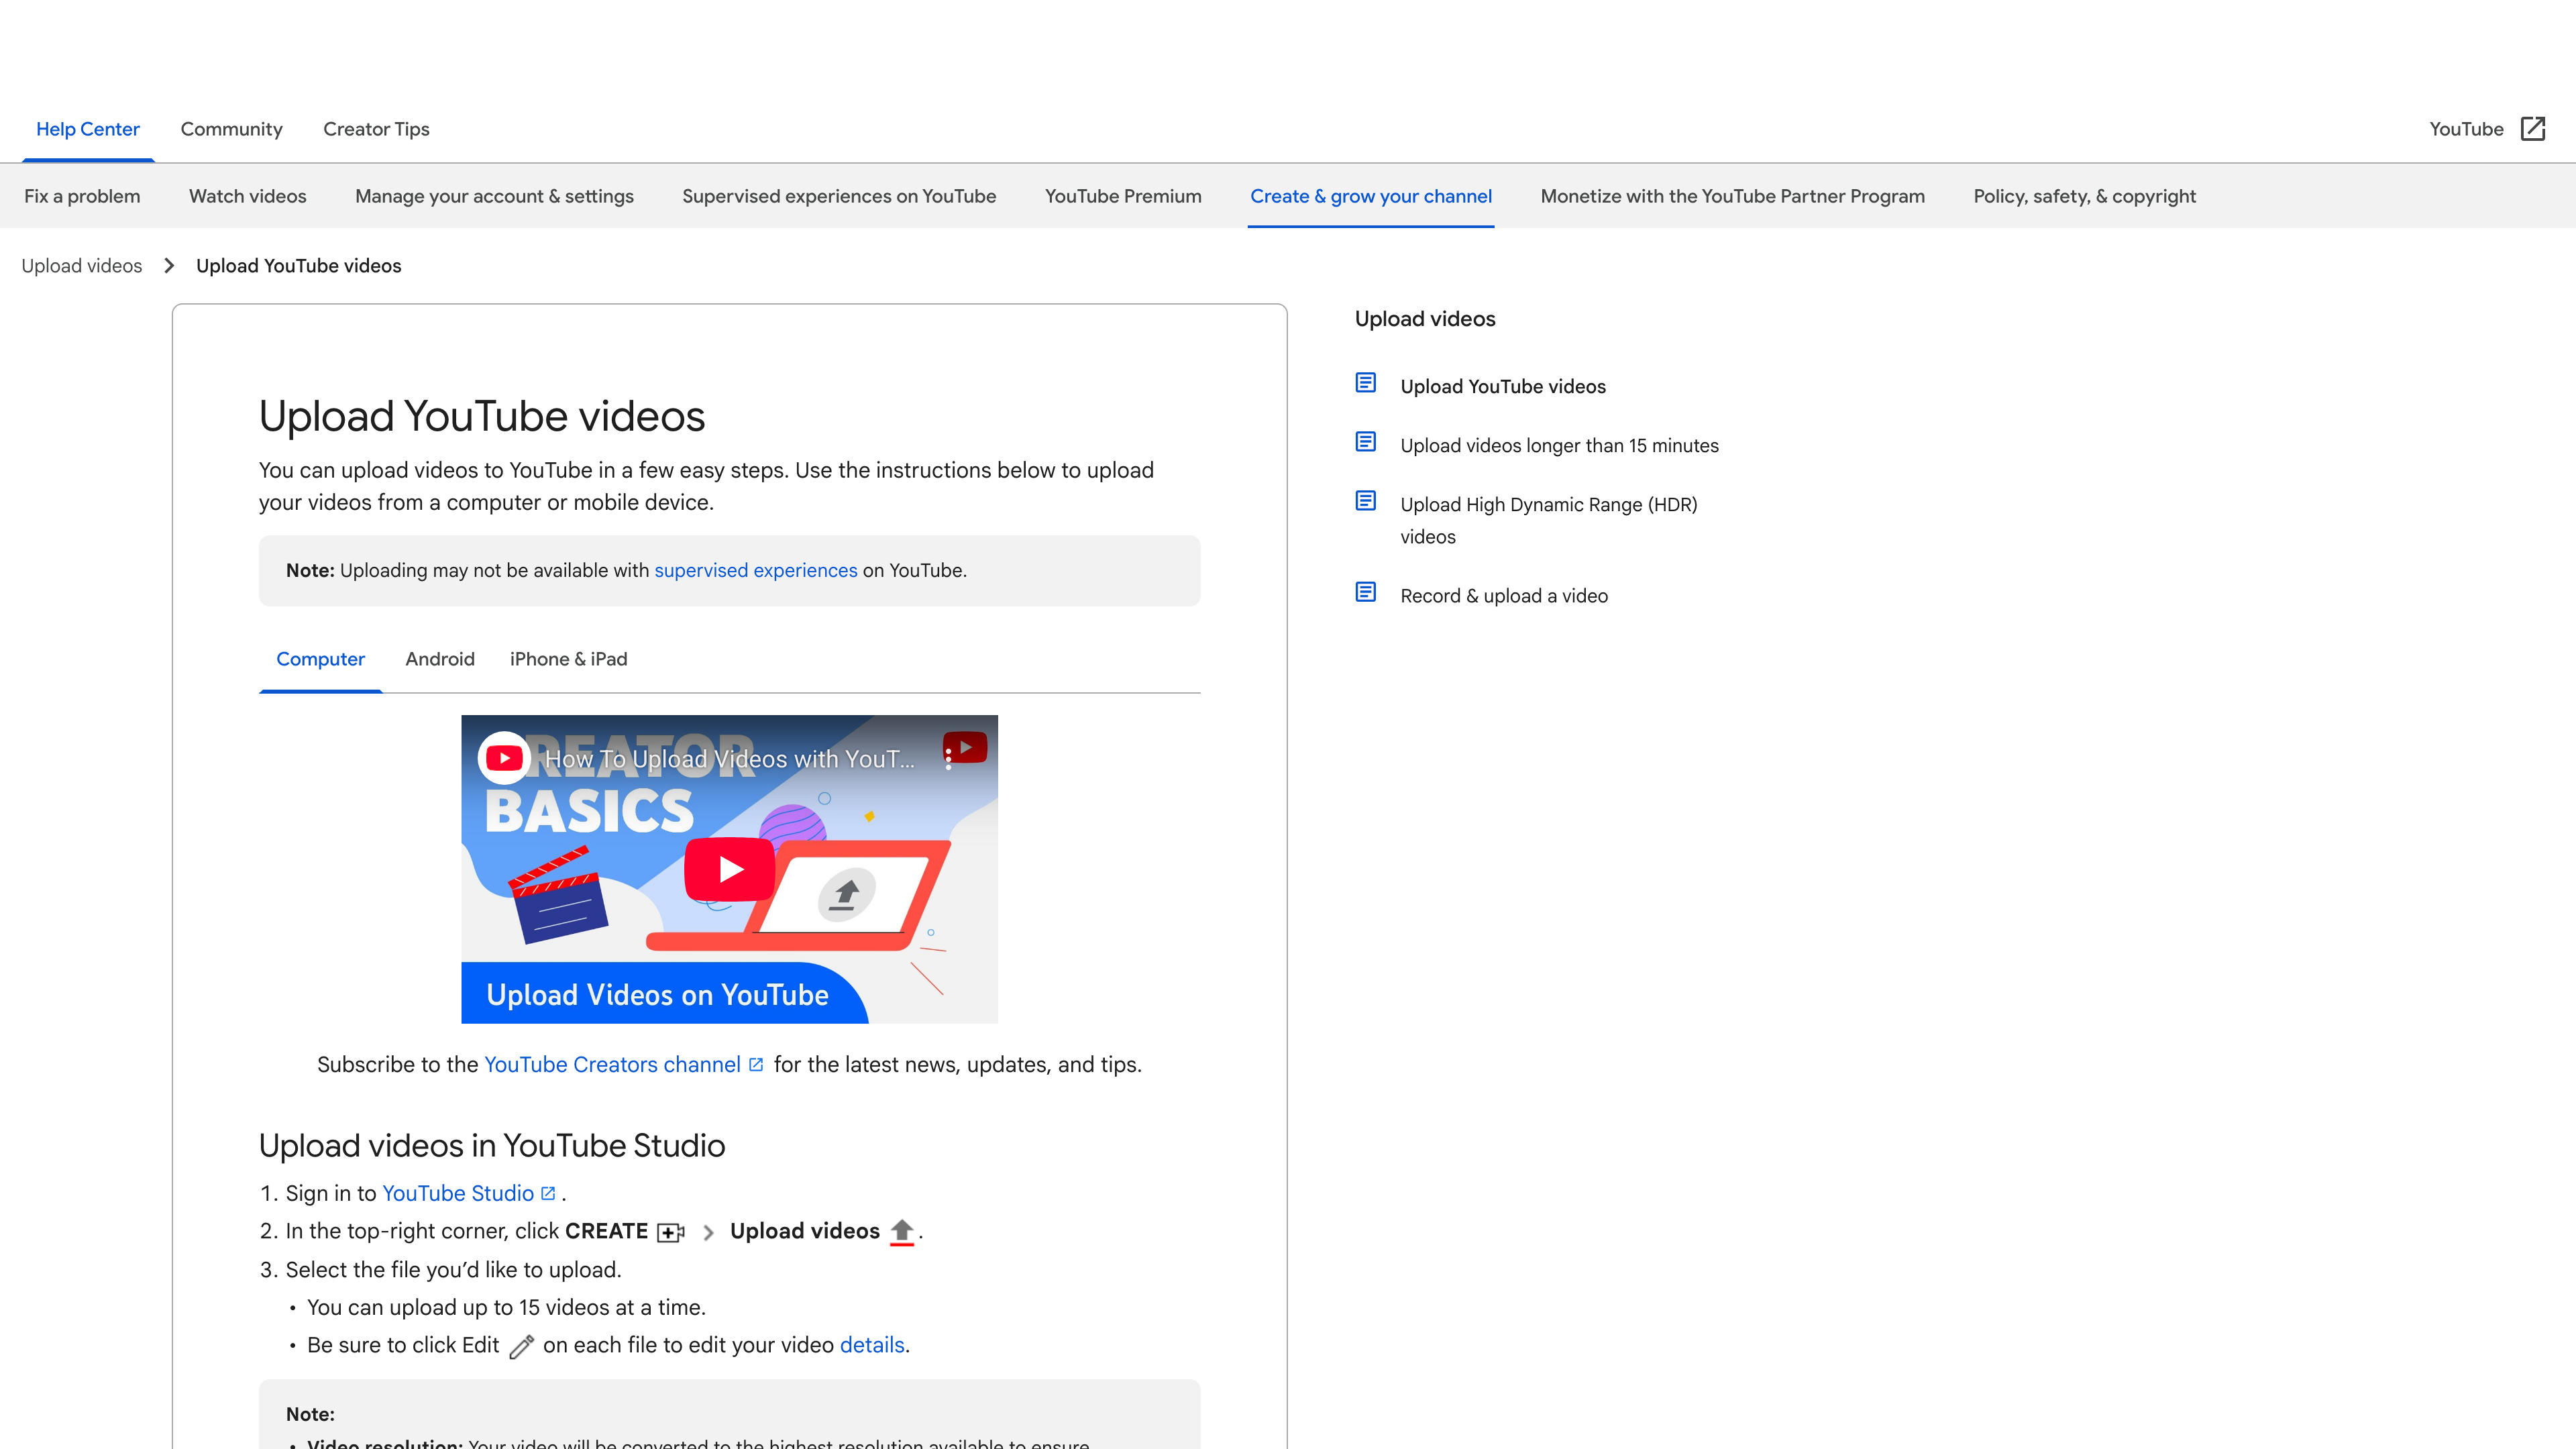Screen dimensions: 2576x1449
Task: Play the How To Upload Videos video
Action: [729, 869]
